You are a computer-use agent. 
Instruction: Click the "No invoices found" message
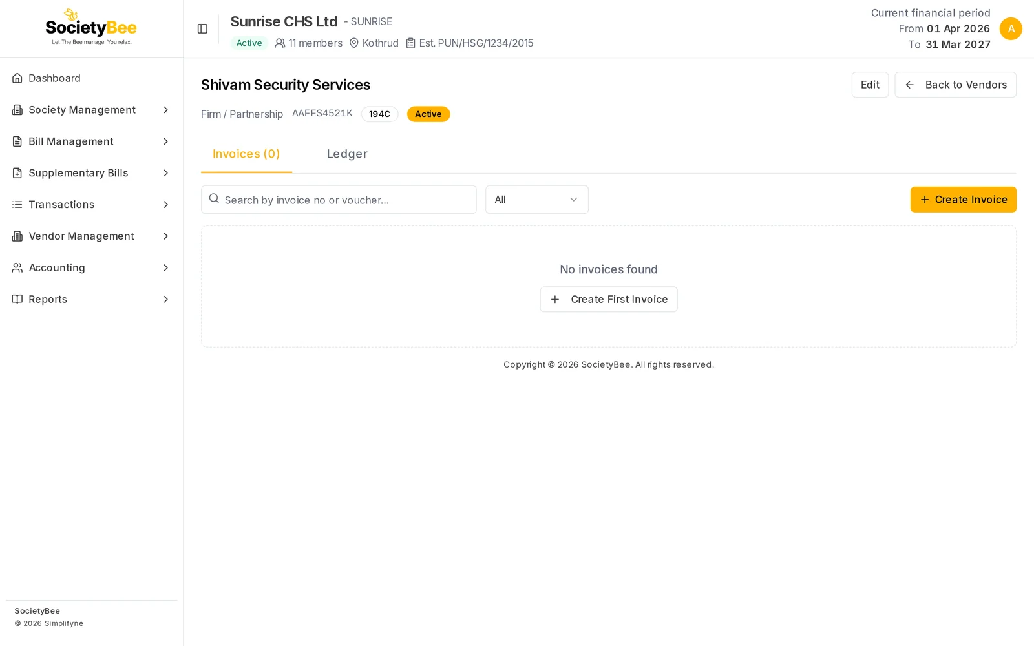tap(609, 269)
